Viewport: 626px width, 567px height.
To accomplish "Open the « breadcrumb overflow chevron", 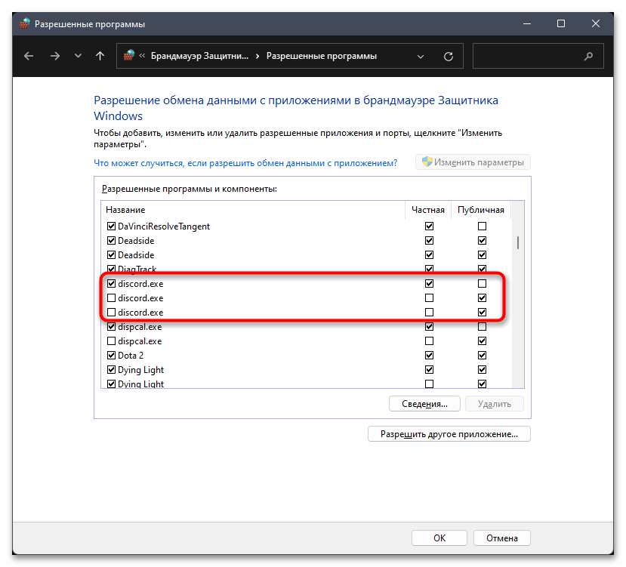I will (x=142, y=56).
